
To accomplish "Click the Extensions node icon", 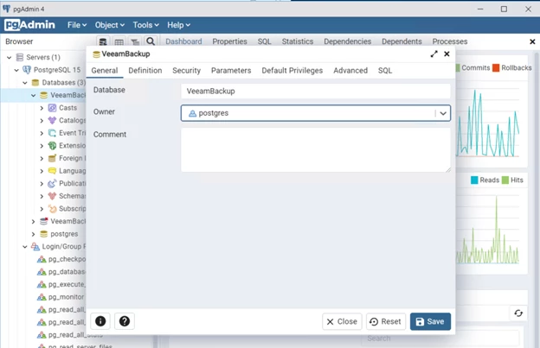I will [x=52, y=146].
